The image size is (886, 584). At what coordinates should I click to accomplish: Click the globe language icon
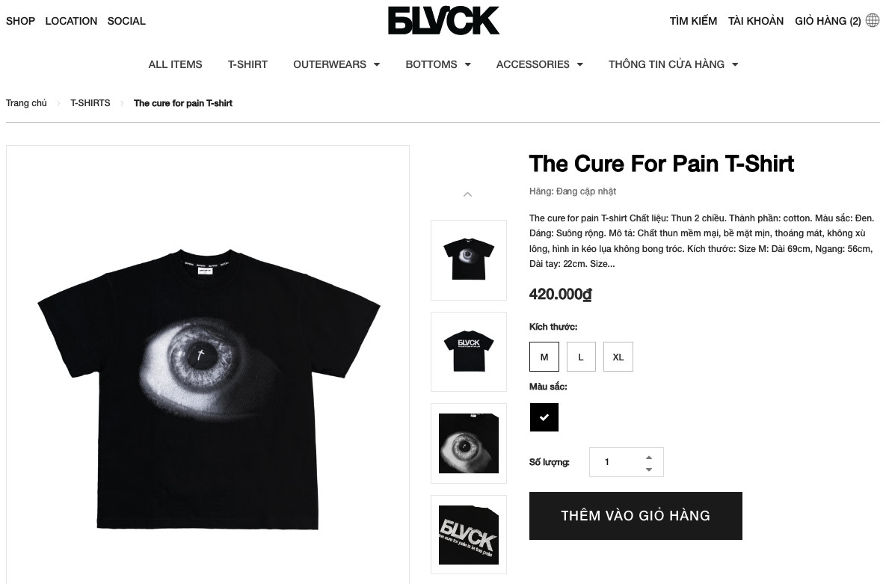[x=873, y=20]
